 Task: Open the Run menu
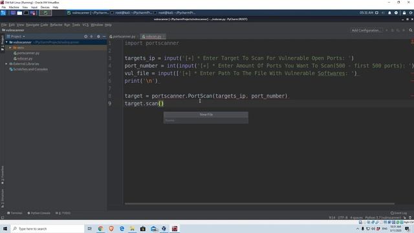[67, 25]
